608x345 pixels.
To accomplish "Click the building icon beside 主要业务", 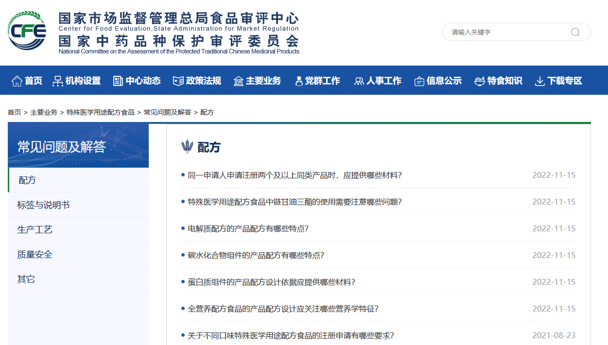I will click(x=238, y=81).
